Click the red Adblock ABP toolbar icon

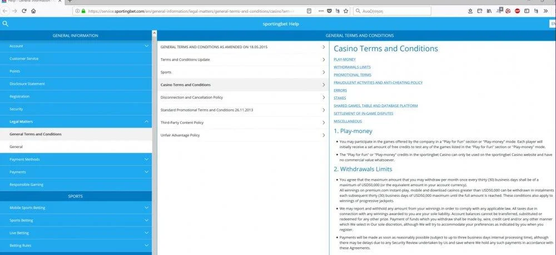pyautogui.click(x=517, y=11)
